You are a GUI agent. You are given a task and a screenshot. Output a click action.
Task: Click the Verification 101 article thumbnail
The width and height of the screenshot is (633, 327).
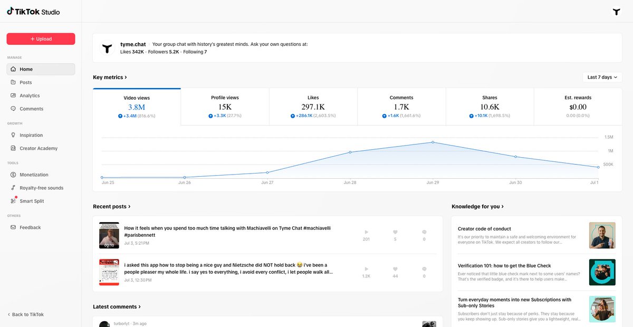pyautogui.click(x=602, y=272)
